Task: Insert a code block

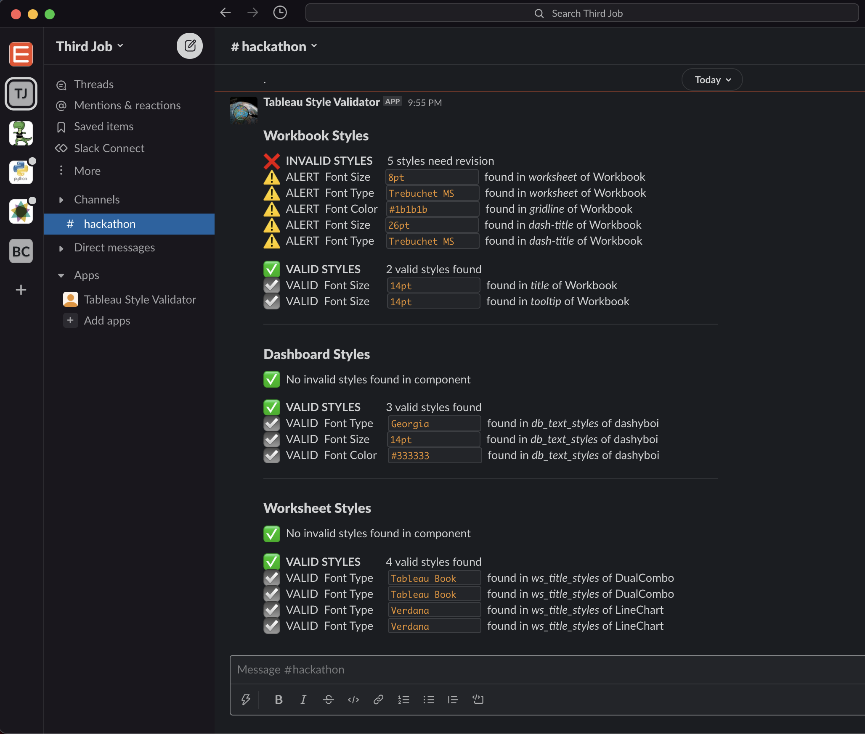Action: 478,700
